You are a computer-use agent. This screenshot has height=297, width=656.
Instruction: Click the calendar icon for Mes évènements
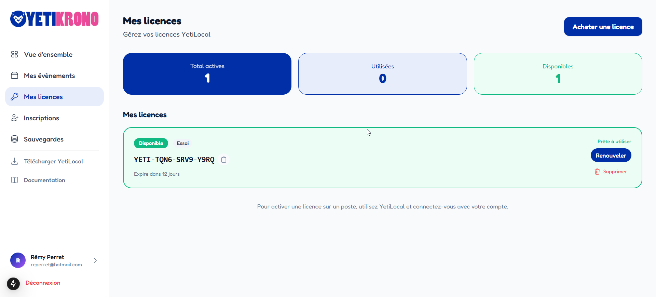(14, 76)
